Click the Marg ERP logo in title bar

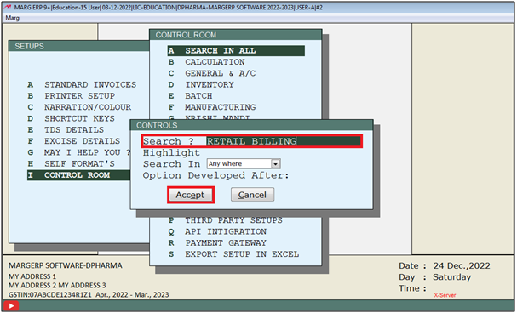point(8,7)
